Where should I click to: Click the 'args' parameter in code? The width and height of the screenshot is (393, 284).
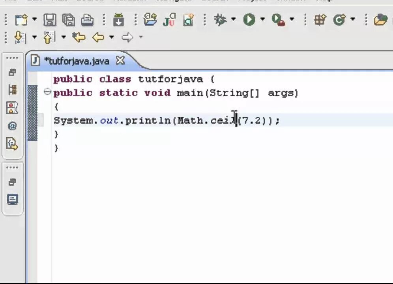tap(281, 94)
